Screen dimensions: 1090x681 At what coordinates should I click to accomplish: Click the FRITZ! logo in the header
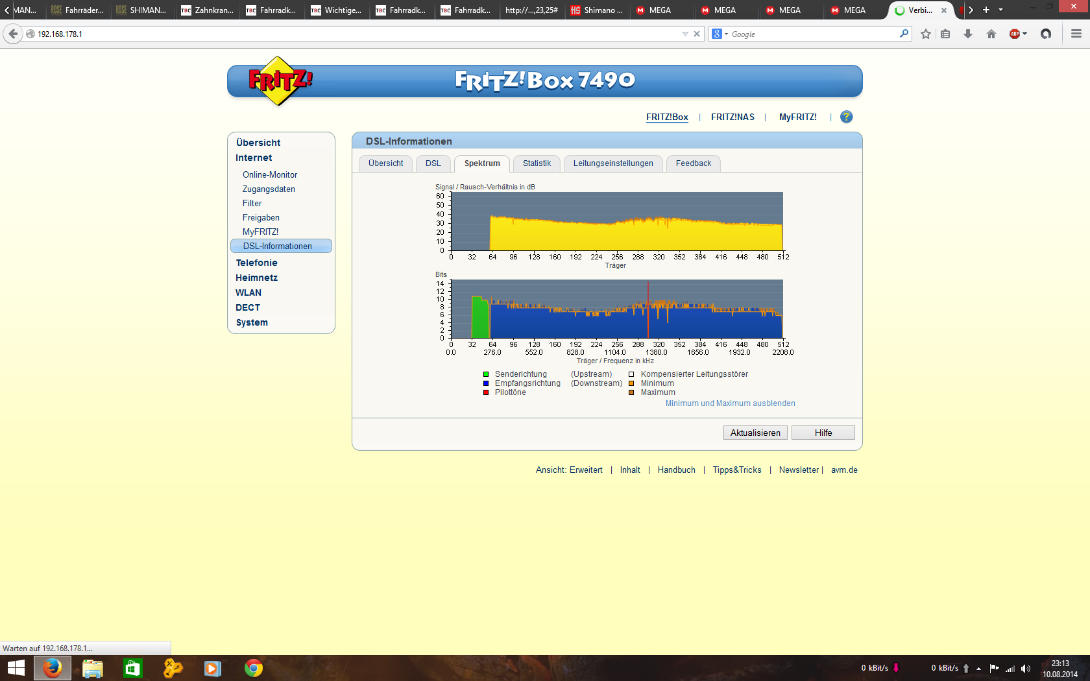point(280,81)
